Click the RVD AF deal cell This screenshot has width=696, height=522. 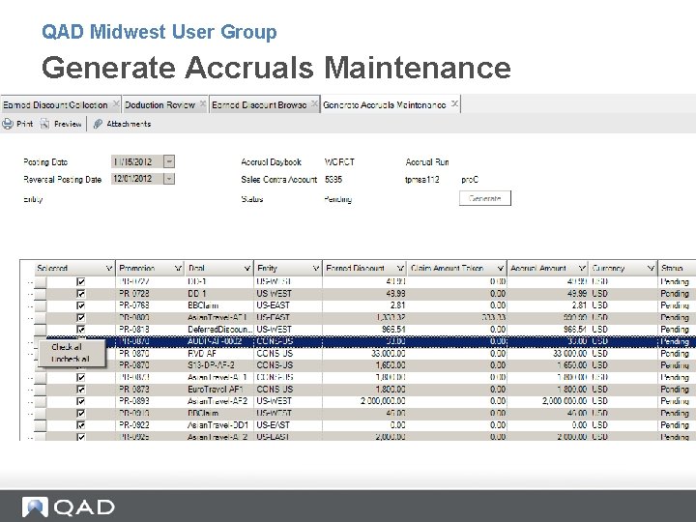(x=219, y=354)
